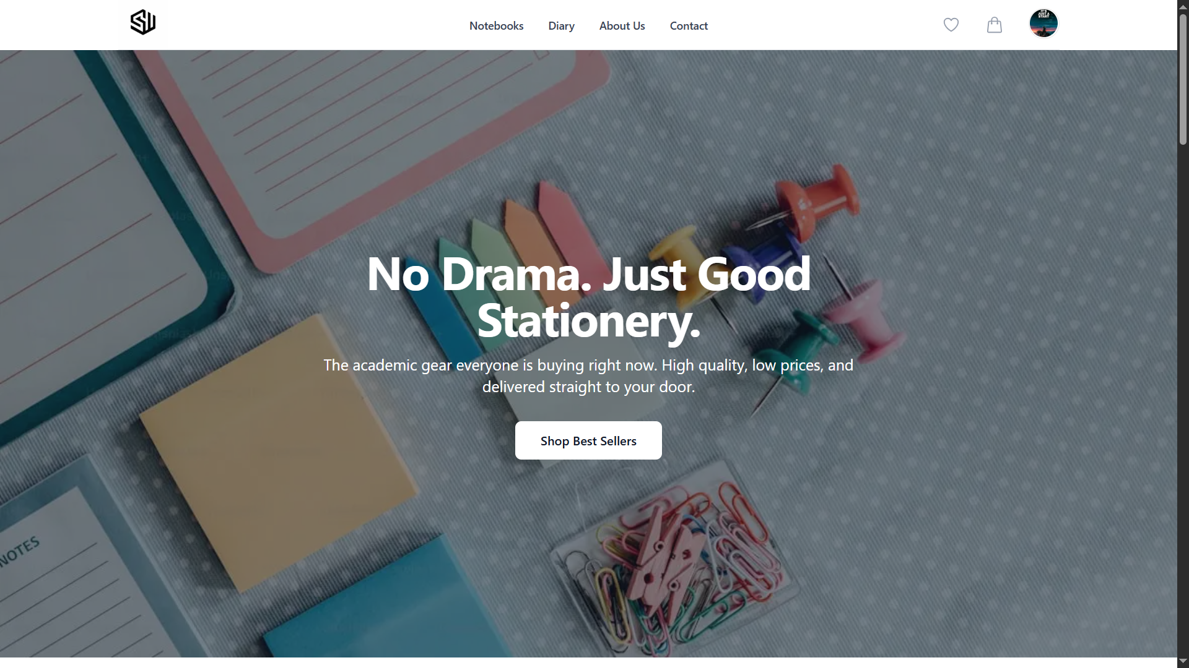
Task: Open the user profile avatar
Action: point(1043,24)
